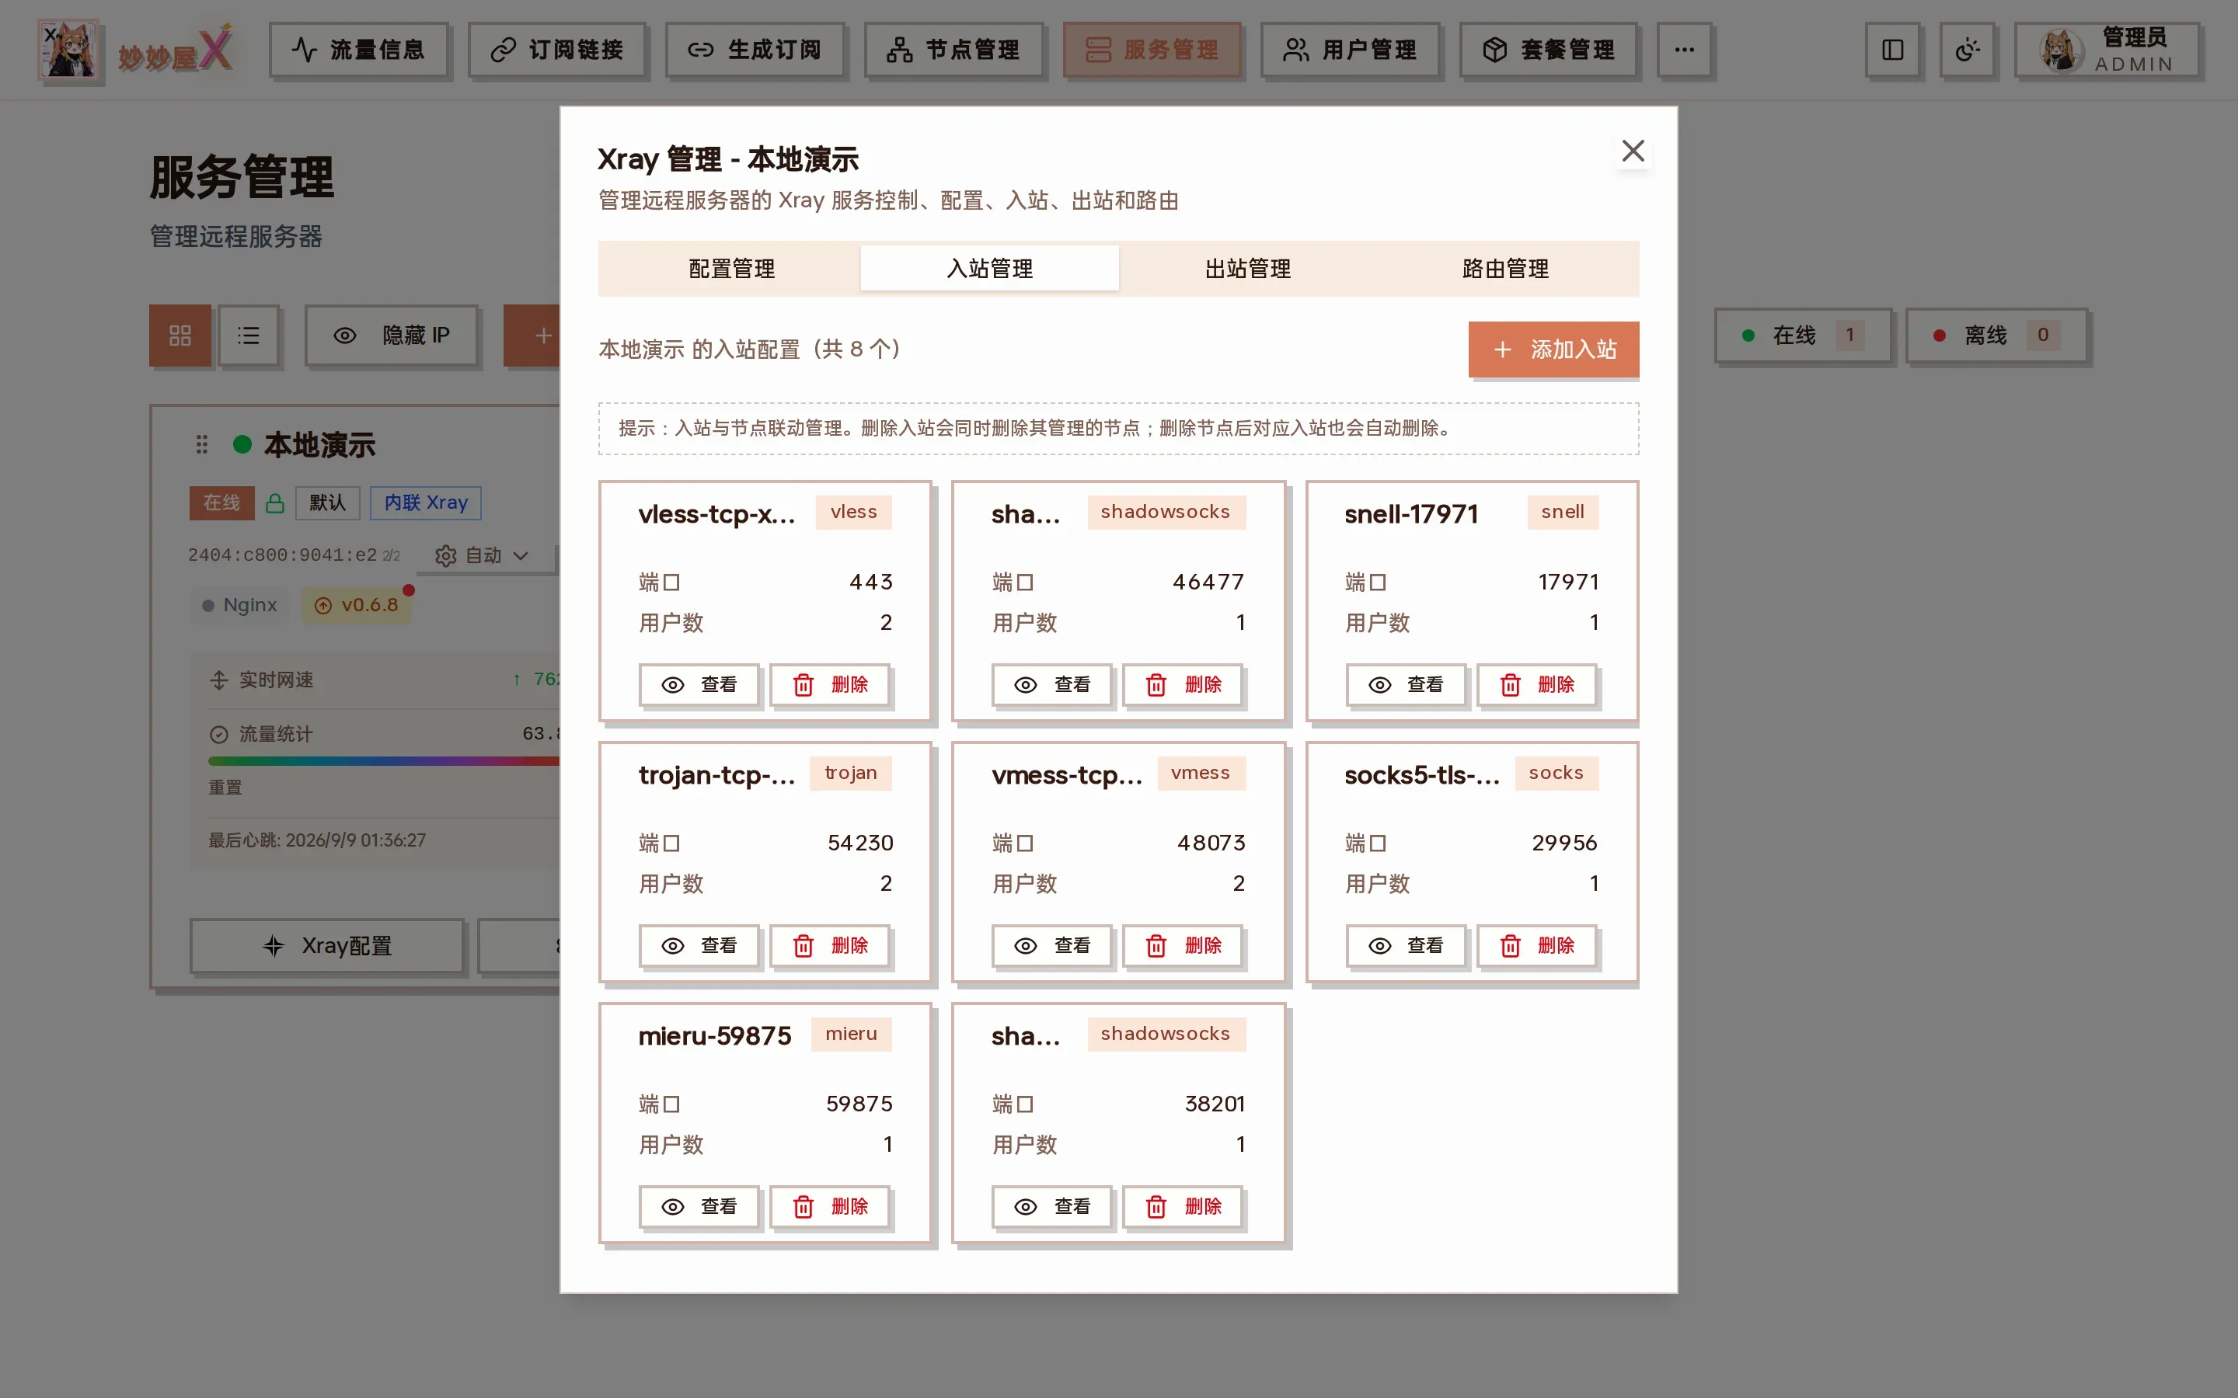Image resolution: width=2238 pixels, height=1398 pixels.
Task: Delete the socks5-tls inbound
Action: (x=1537, y=946)
